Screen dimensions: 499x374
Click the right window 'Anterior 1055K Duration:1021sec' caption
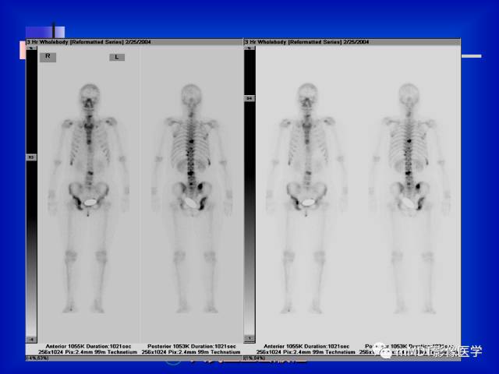[x=306, y=346]
